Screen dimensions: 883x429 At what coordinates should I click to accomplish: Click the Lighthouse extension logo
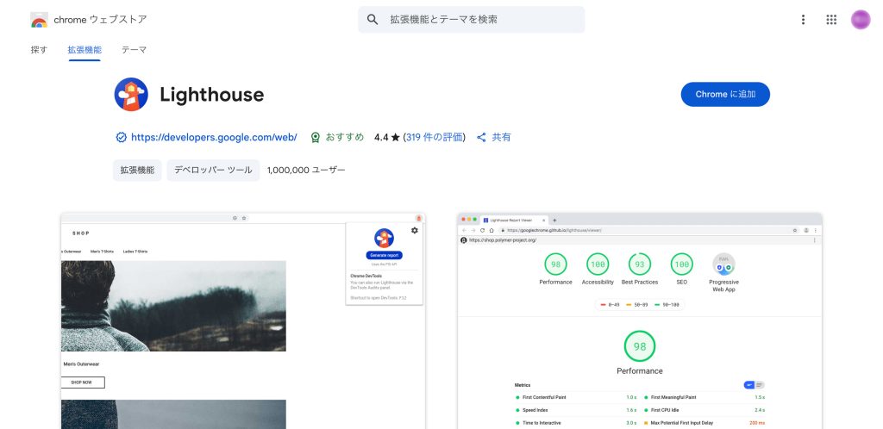click(131, 95)
